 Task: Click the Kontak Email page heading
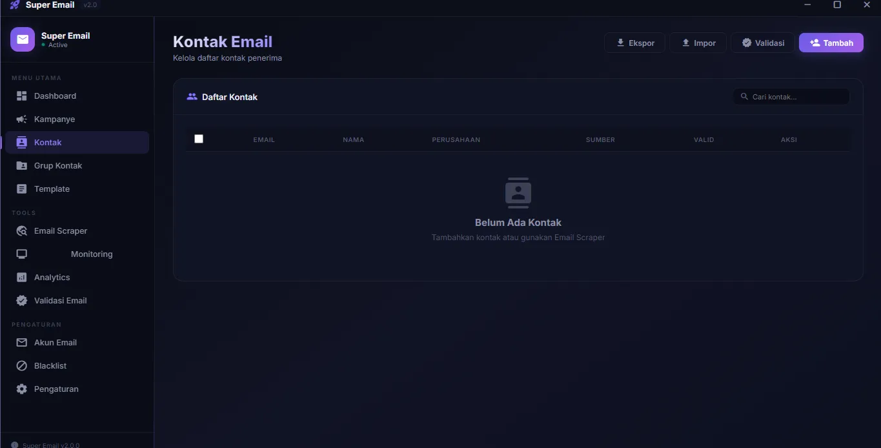click(x=223, y=42)
